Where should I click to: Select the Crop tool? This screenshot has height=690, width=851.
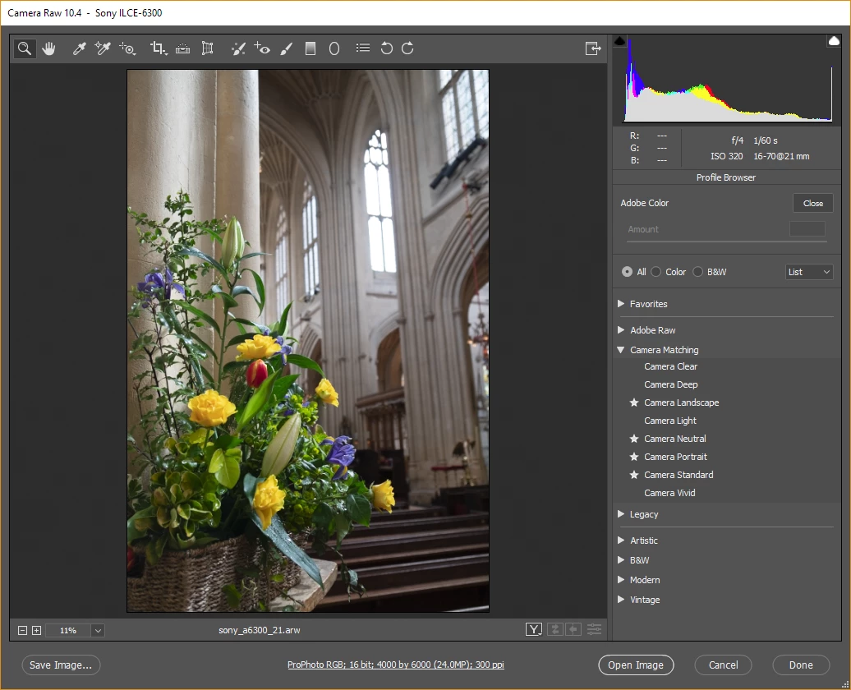158,48
